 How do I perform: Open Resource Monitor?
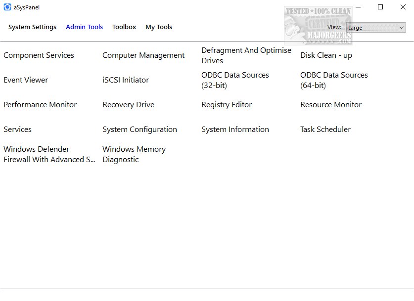(x=330, y=105)
